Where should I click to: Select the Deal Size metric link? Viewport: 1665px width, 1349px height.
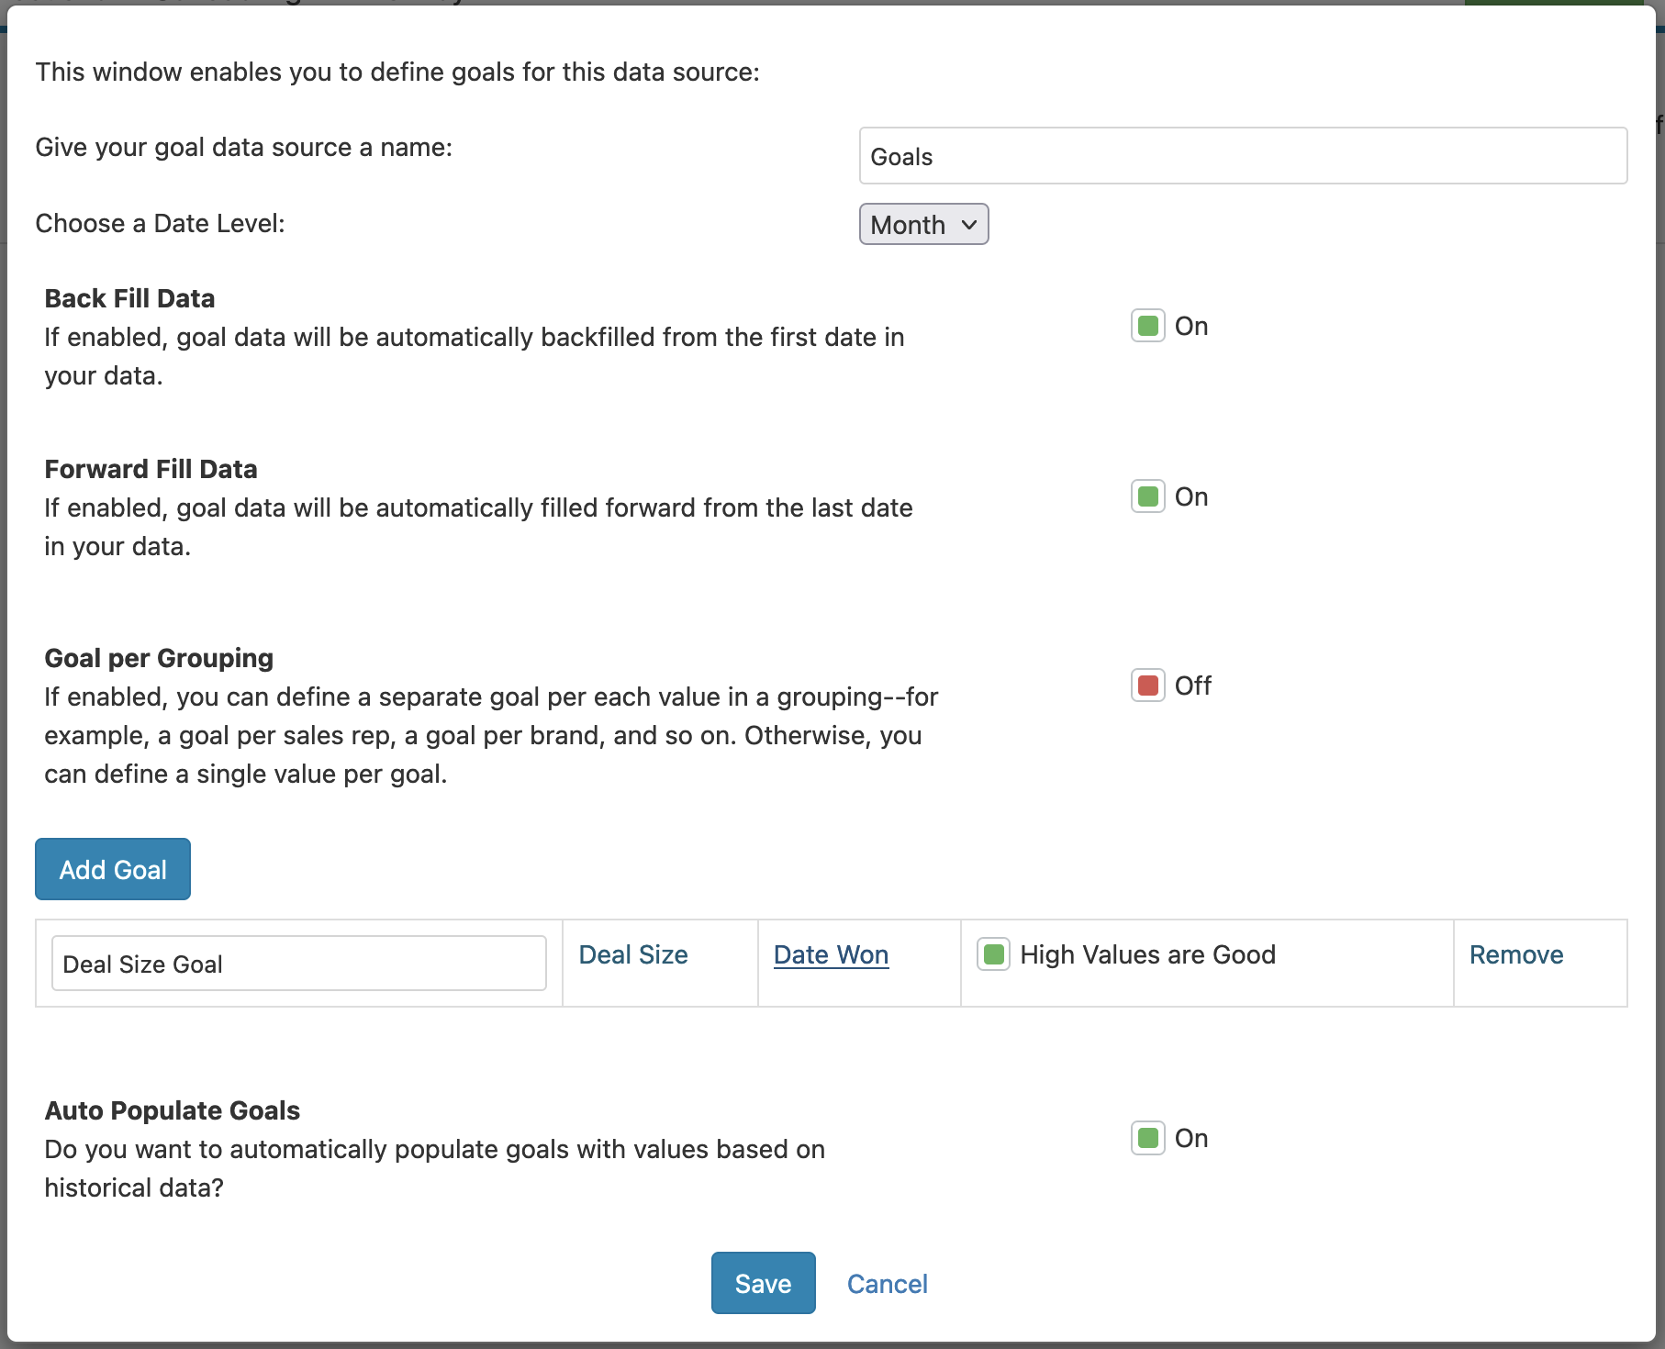(x=633, y=954)
